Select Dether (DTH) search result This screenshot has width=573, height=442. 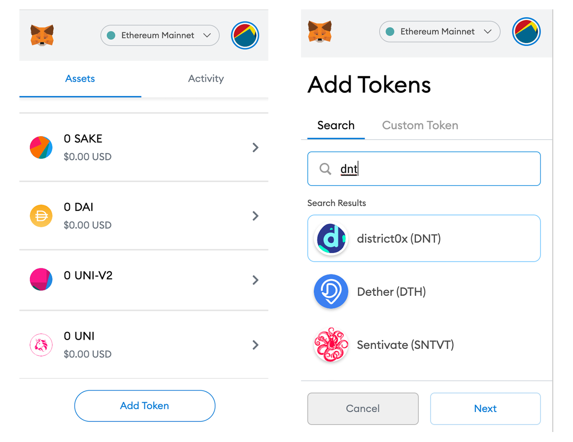424,291
